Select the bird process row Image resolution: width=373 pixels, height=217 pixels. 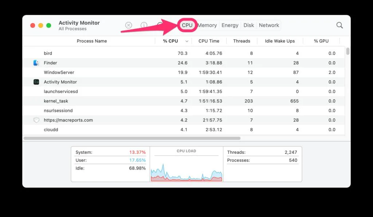(184, 53)
